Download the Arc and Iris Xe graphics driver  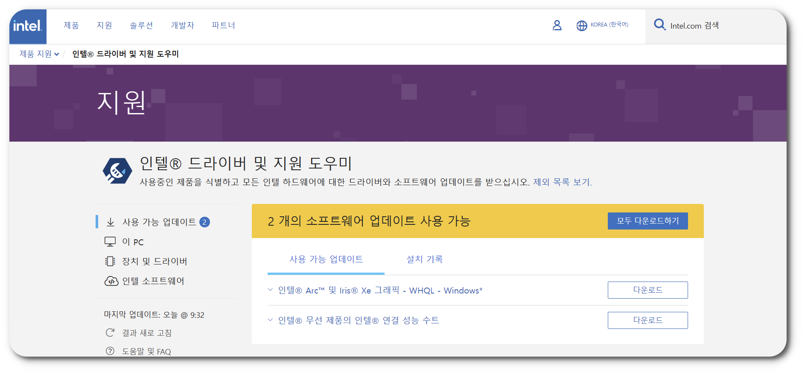[648, 290]
